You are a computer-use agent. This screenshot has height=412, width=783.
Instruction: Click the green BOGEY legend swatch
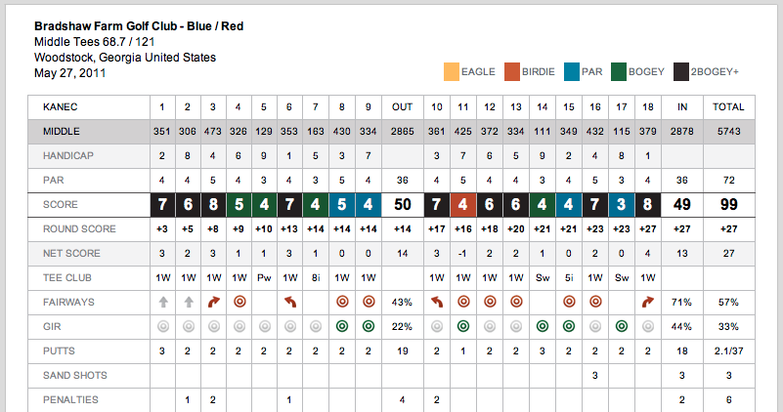pos(619,72)
